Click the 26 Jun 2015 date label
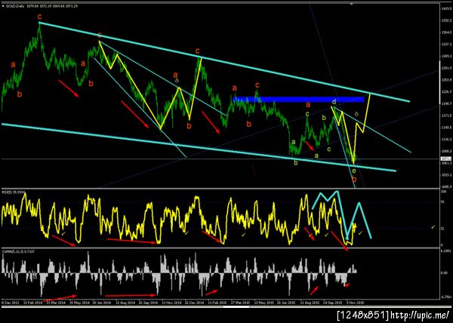Image resolution: width=453 pixels, height=323 pixels. (x=287, y=303)
